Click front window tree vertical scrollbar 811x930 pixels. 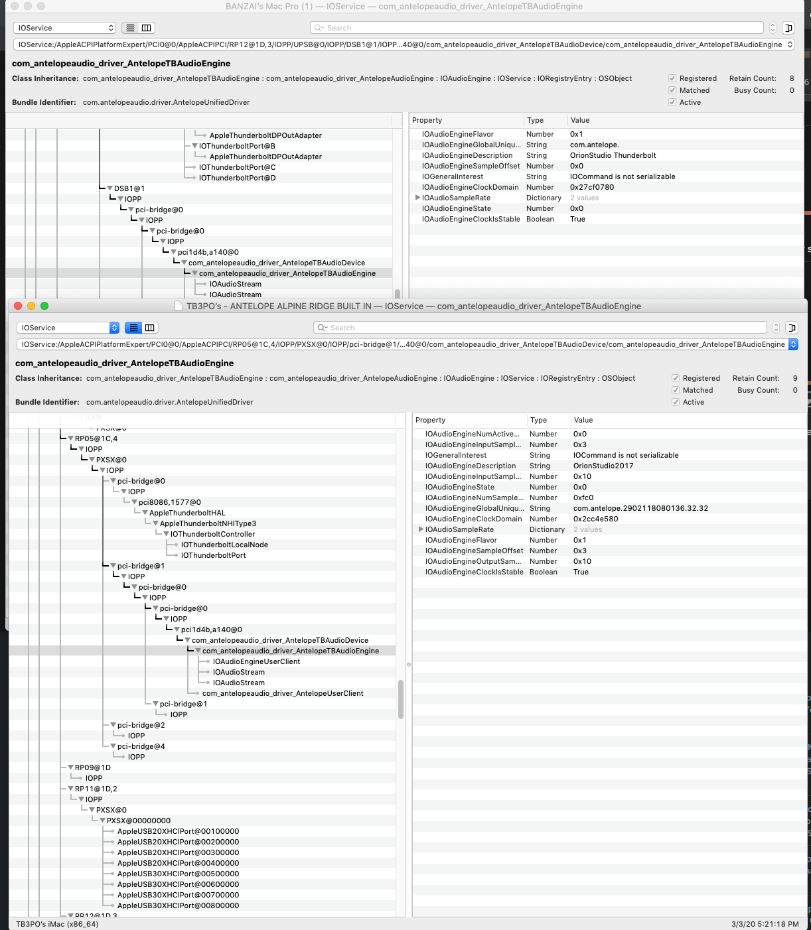pos(401,699)
